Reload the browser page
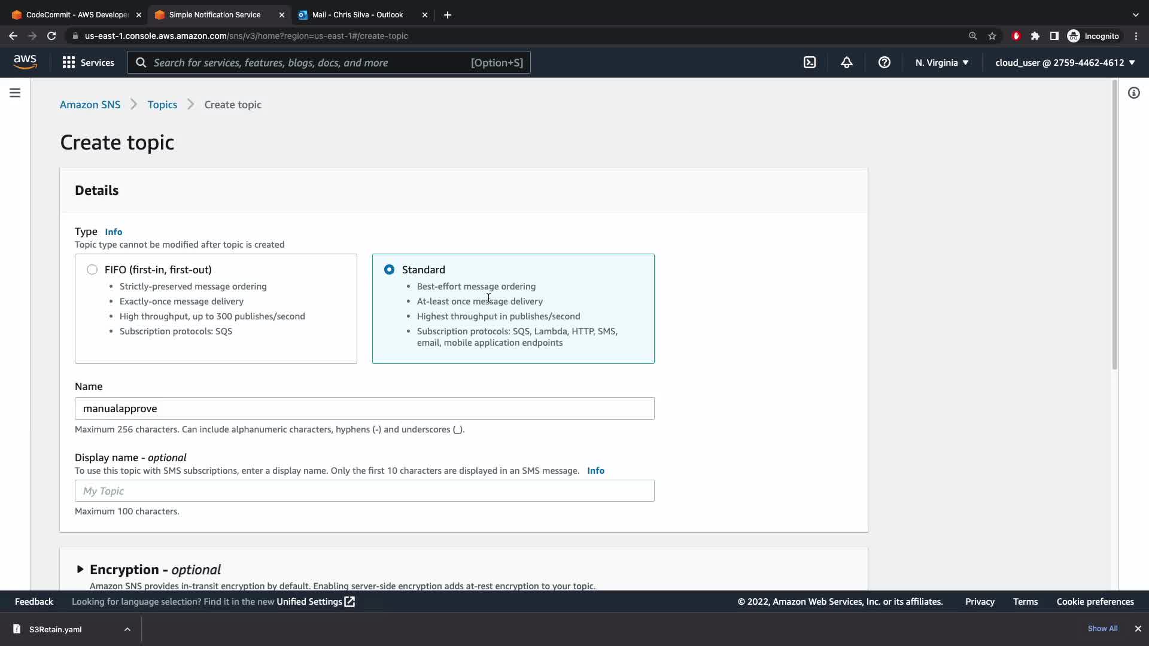This screenshot has height=646, width=1149. 51,36
